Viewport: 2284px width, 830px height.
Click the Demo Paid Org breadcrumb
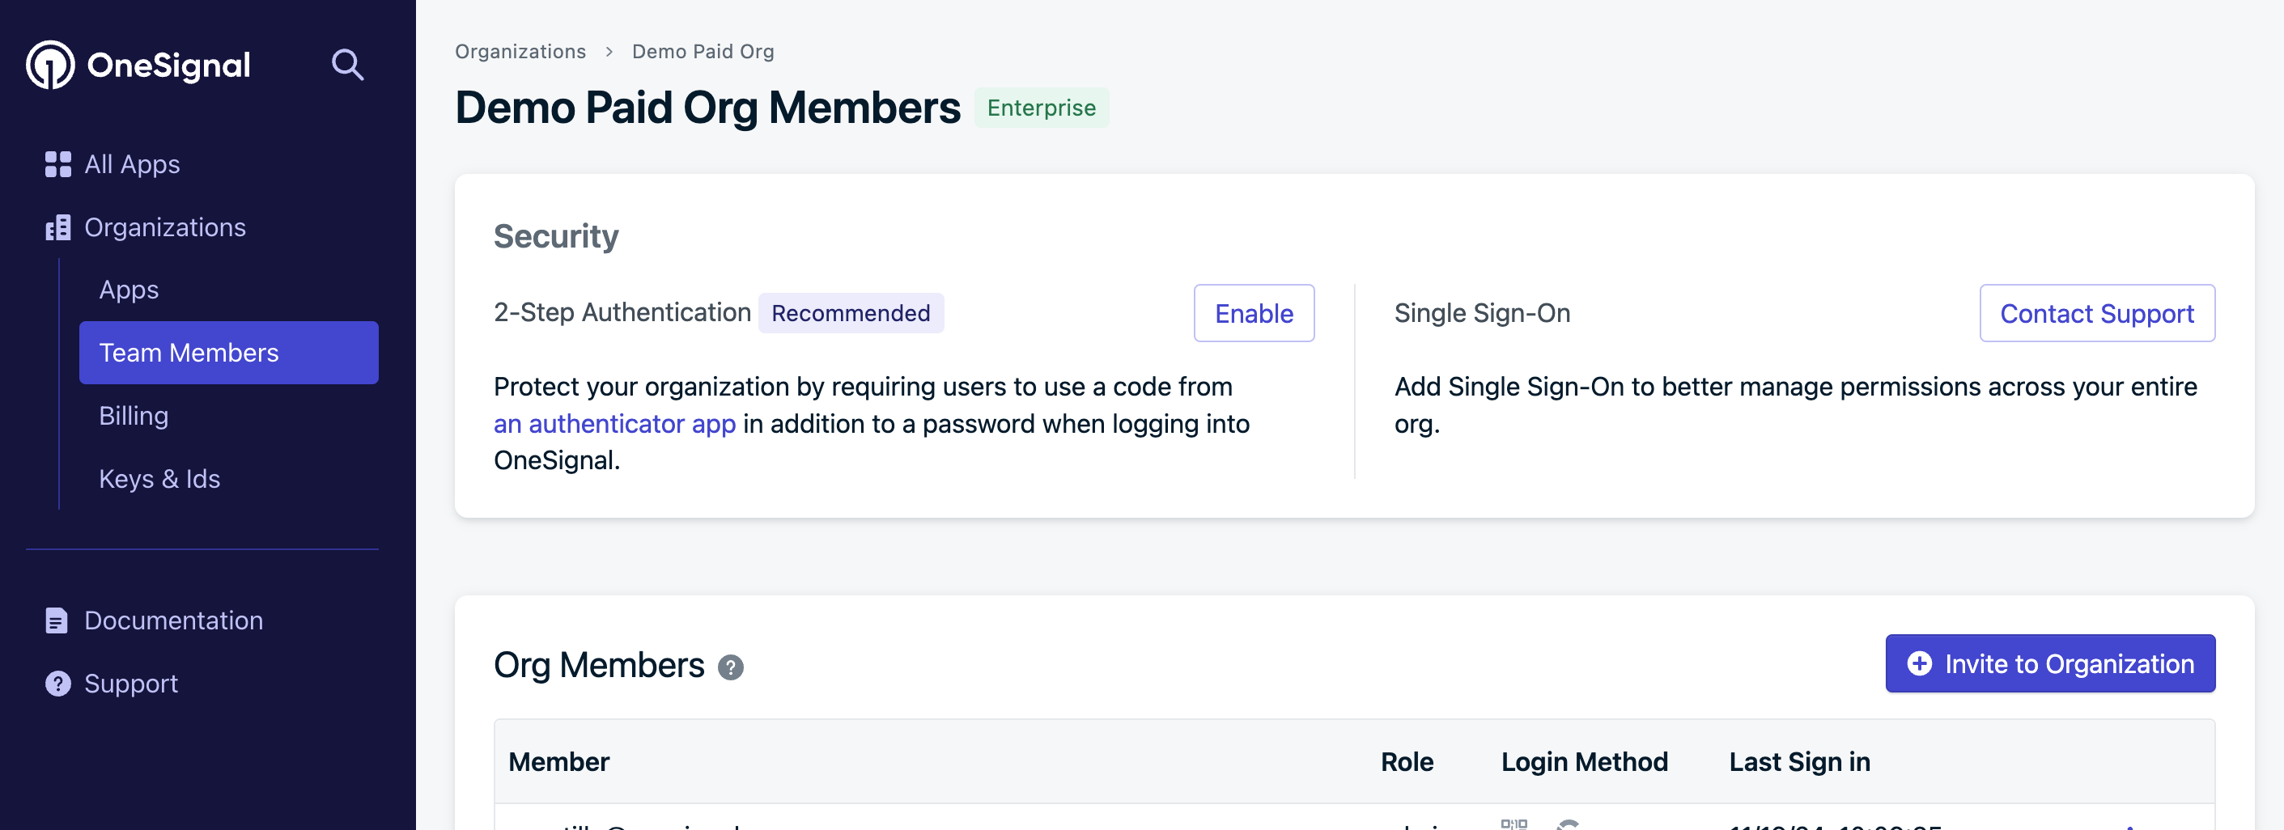tap(703, 52)
